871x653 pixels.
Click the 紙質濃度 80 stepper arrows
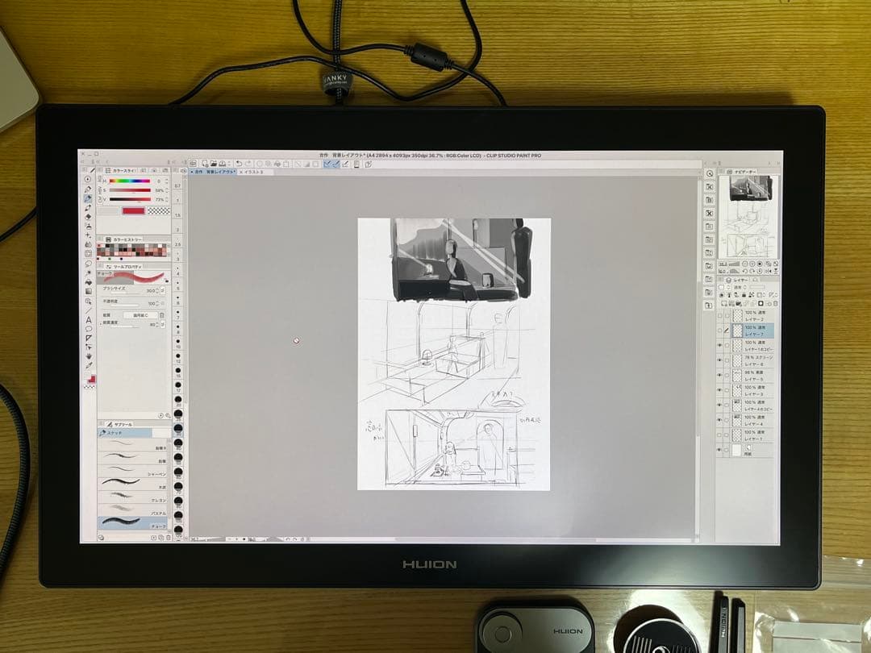(157, 324)
